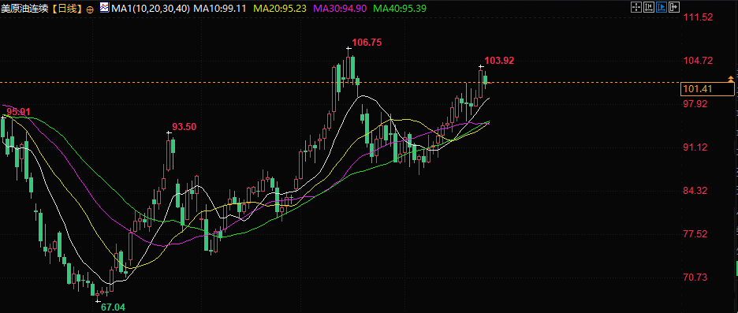Image resolution: width=738 pixels, height=313 pixels.
Task: Click the 67.04 low price label
Action: coord(114,307)
